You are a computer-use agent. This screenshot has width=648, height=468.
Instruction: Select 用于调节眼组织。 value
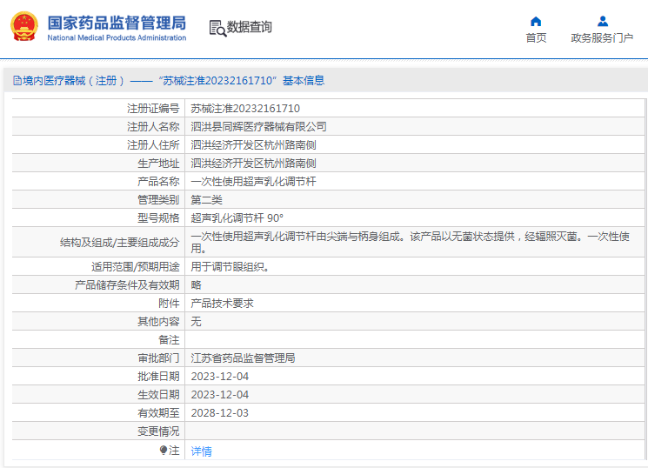[230, 267]
